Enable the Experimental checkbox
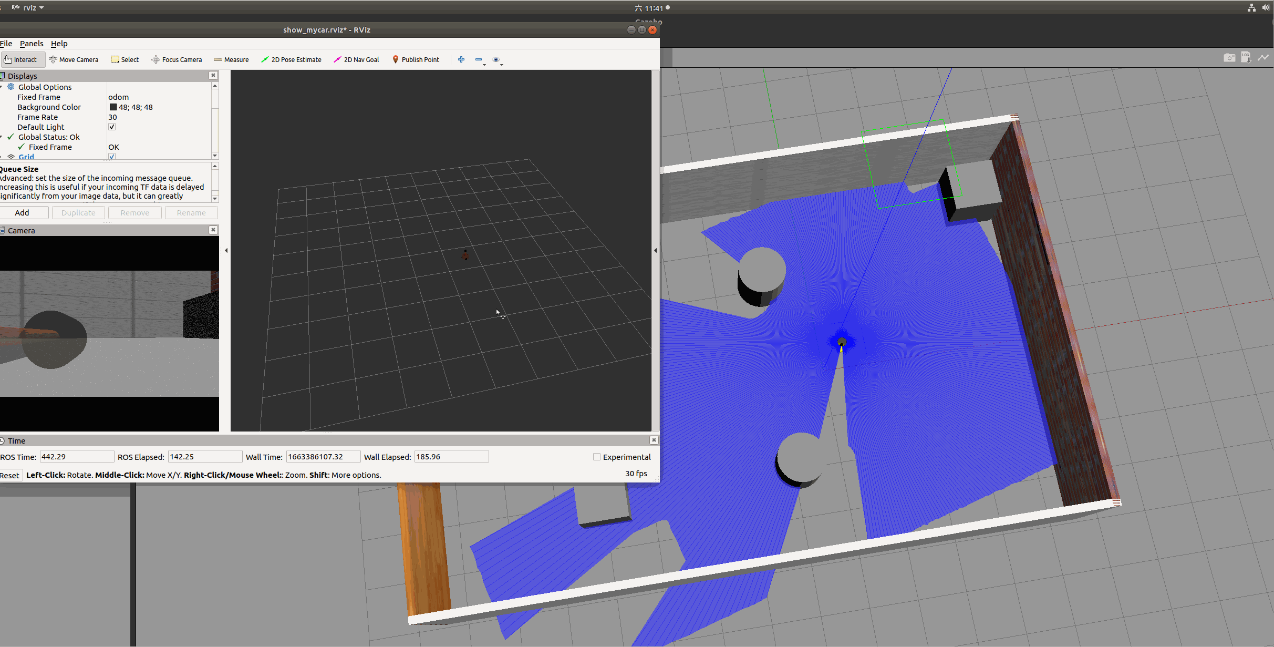Image resolution: width=1274 pixels, height=647 pixels. (x=597, y=457)
